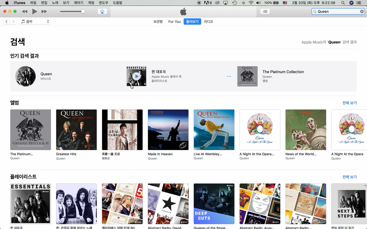Open the Made In Heaven album cover
The height and width of the screenshot is (229, 367).
pos(168,130)
